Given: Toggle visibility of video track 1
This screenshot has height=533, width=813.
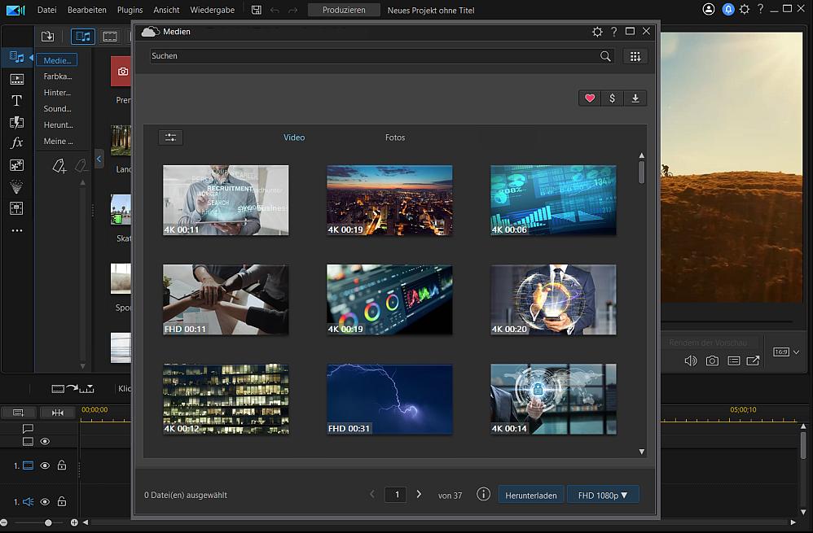Looking at the screenshot, I should 45,465.
